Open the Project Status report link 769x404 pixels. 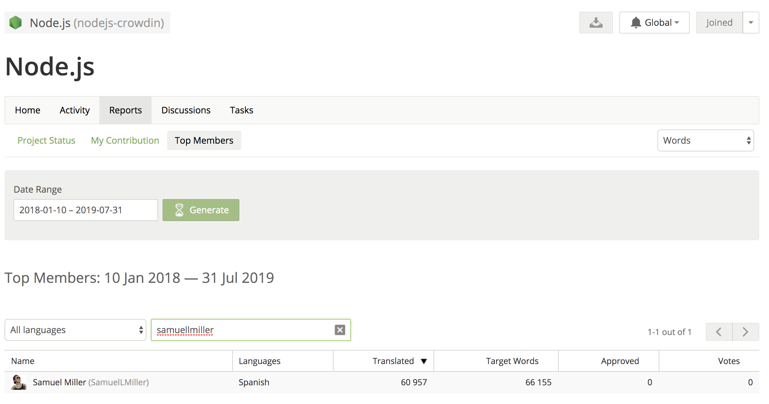pos(46,140)
